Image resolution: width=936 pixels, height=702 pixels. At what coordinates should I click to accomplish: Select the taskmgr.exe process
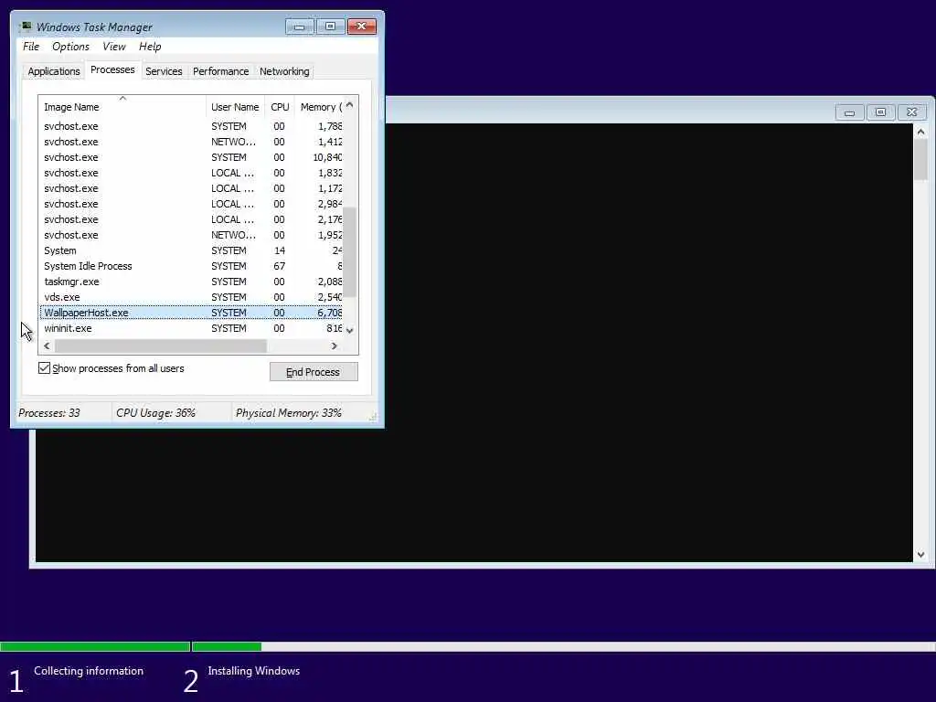pos(191,282)
